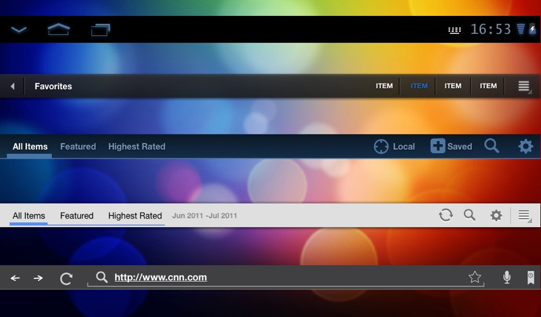Switch to the Featured tab in dark bar
This screenshot has width=541, height=317.
click(x=78, y=147)
